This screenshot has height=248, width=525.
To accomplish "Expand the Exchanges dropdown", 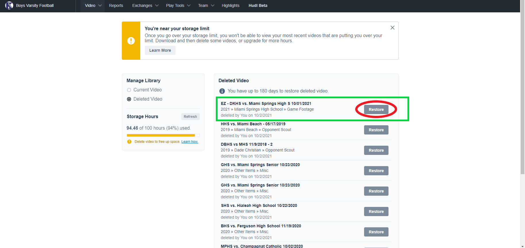I will (x=145, y=5).
